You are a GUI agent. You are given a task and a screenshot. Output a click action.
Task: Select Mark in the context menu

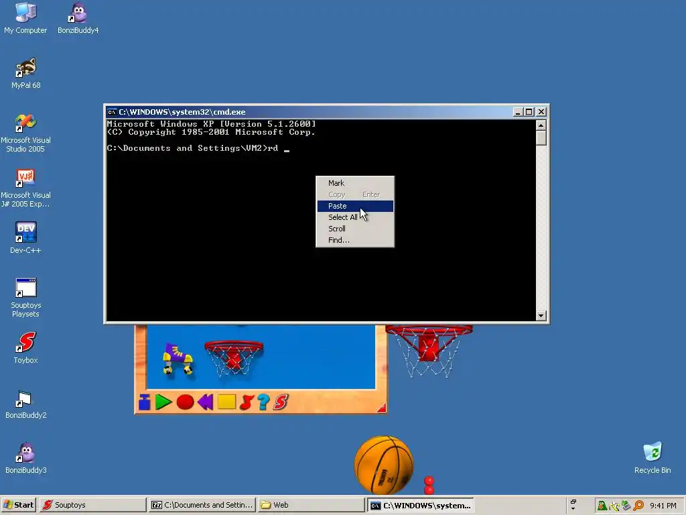tap(355, 183)
